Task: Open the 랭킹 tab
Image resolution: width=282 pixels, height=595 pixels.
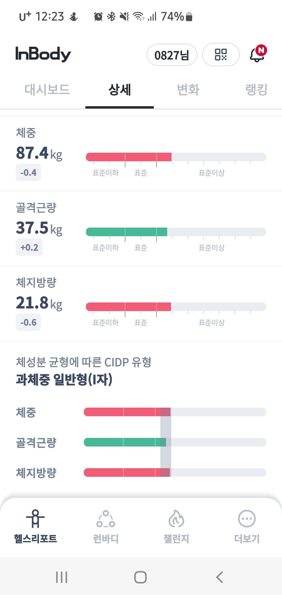Action: tap(256, 90)
